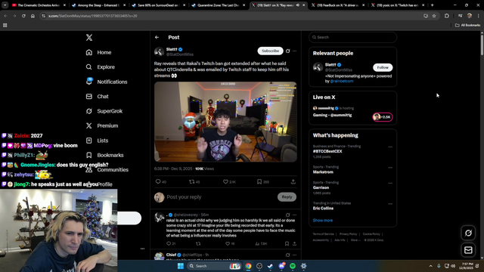Click Slatt's avatar on the post

click(160, 51)
